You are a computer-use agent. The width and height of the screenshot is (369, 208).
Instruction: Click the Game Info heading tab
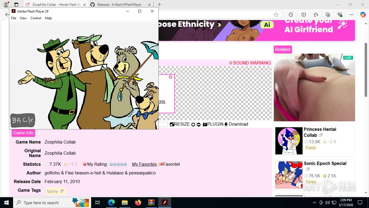[23, 133]
